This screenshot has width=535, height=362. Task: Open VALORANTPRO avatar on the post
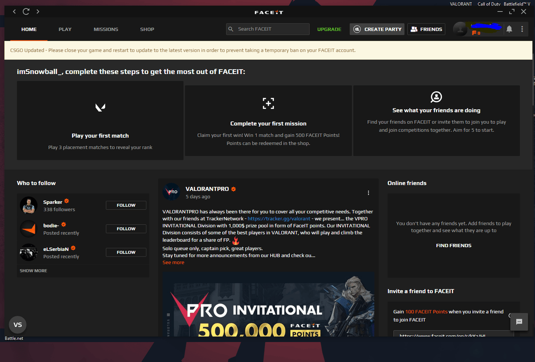pos(171,192)
